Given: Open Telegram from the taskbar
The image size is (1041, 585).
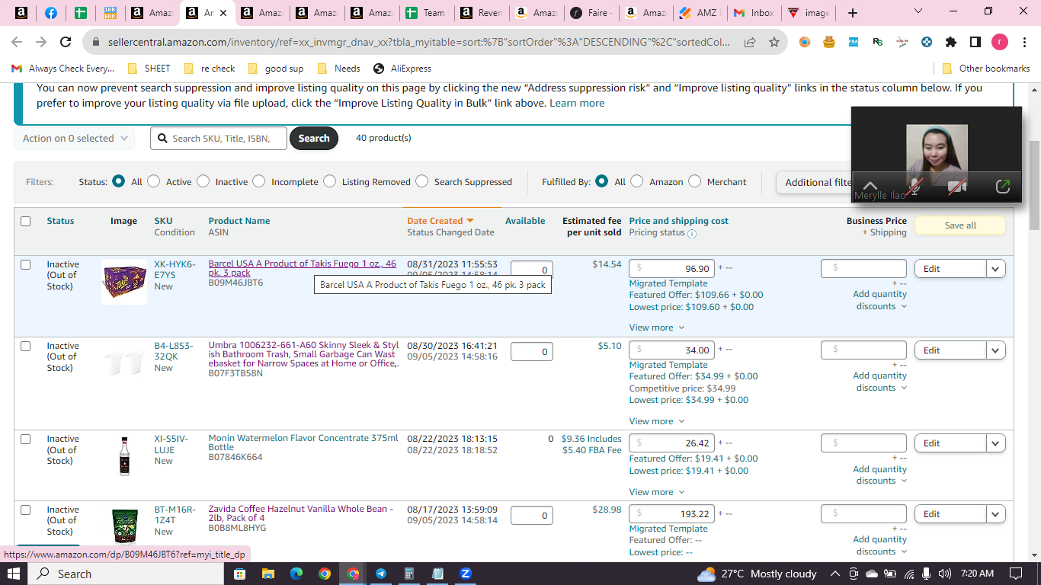Looking at the screenshot, I should click(x=380, y=574).
